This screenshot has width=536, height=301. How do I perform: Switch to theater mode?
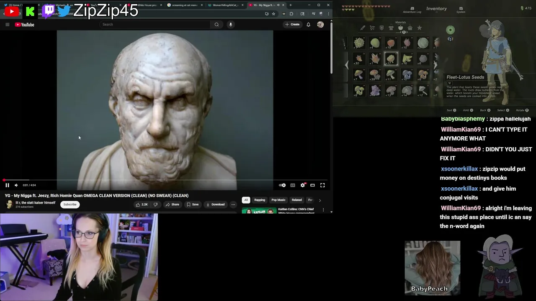(312, 185)
